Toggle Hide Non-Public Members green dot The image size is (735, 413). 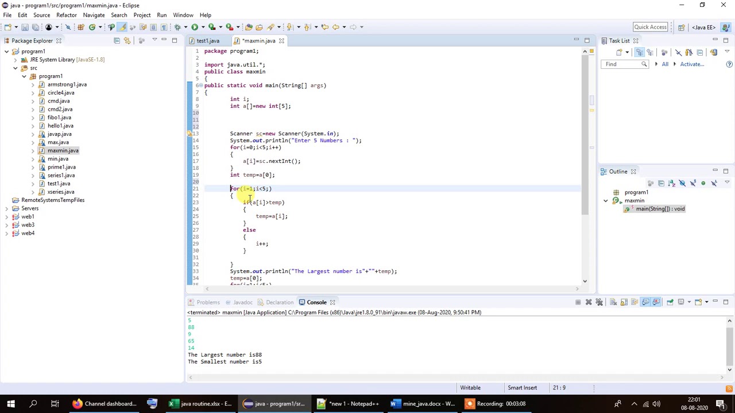(703, 184)
